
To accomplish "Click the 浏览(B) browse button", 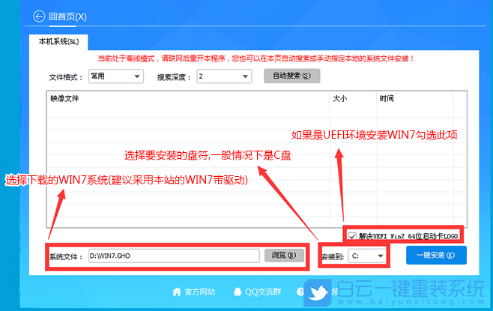I will click(284, 256).
